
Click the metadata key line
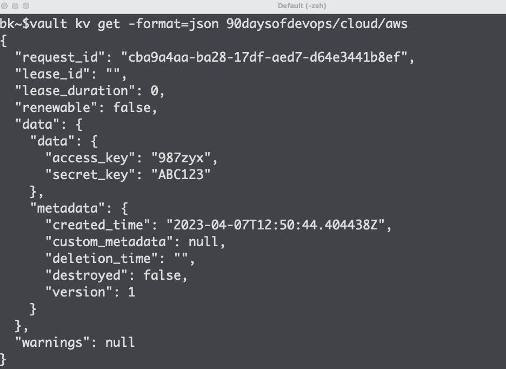tap(79, 208)
